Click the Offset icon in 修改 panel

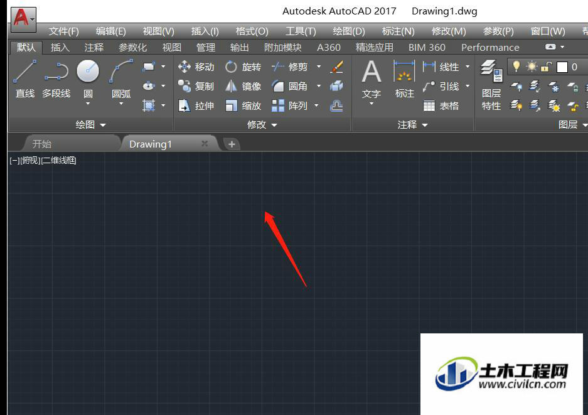point(336,106)
